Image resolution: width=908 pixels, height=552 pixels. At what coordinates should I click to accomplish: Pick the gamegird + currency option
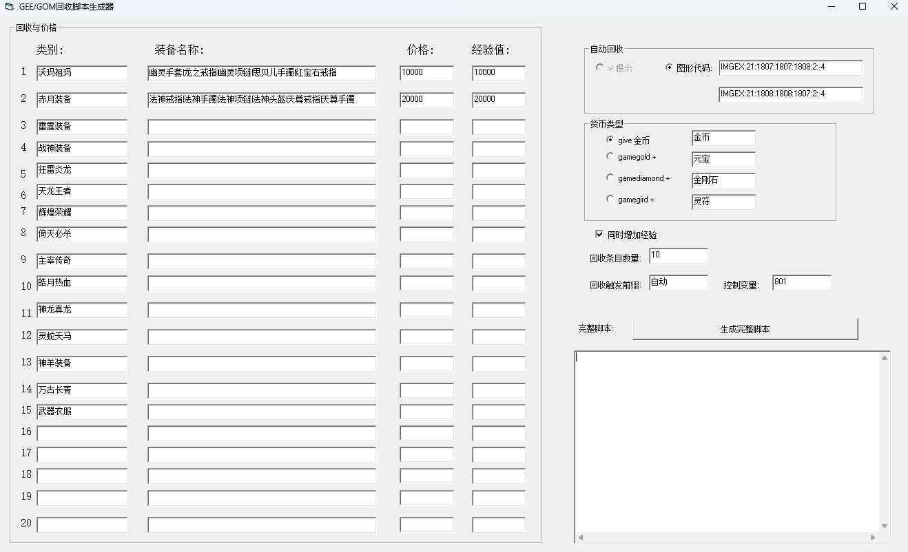click(610, 199)
